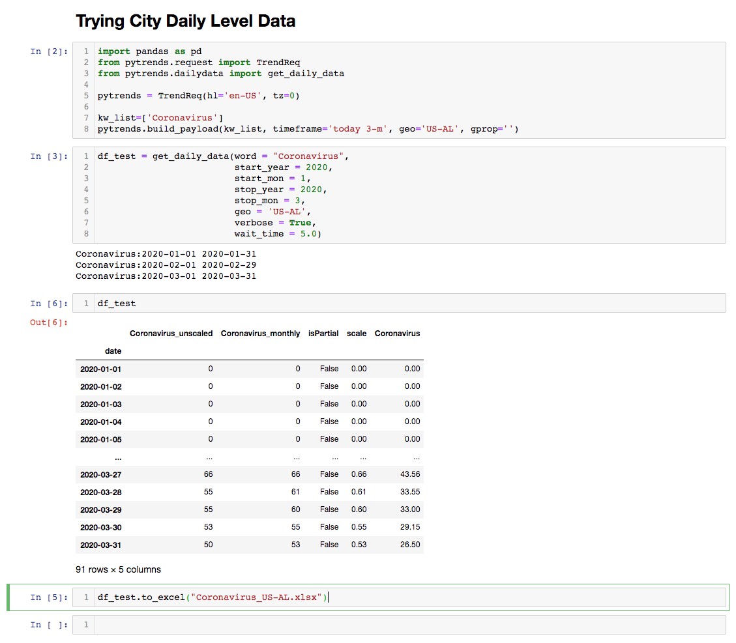Click the Out[6] output prompt
The height and width of the screenshot is (643, 736).
click(x=49, y=322)
